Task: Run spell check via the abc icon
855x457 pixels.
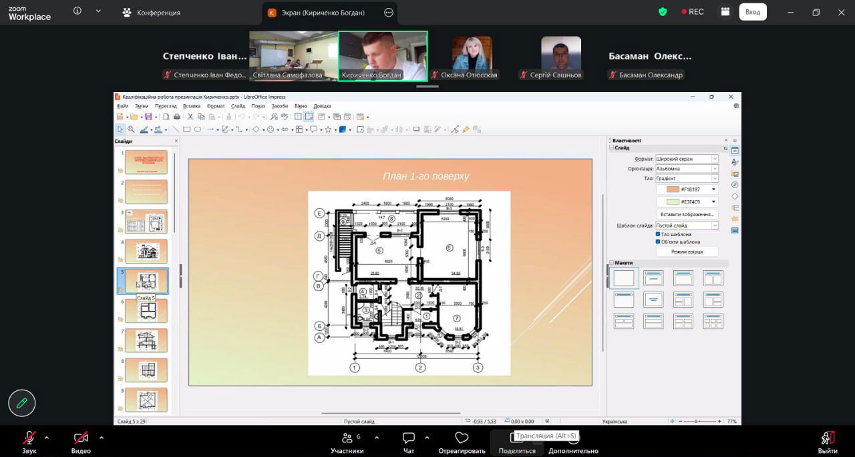Action: pos(285,117)
